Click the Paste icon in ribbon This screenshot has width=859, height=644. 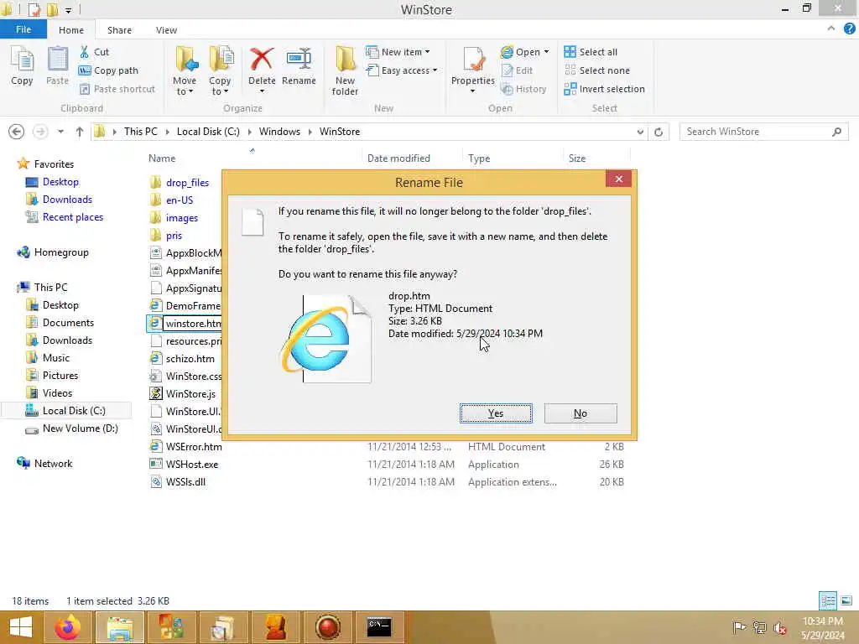[x=57, y=65]
